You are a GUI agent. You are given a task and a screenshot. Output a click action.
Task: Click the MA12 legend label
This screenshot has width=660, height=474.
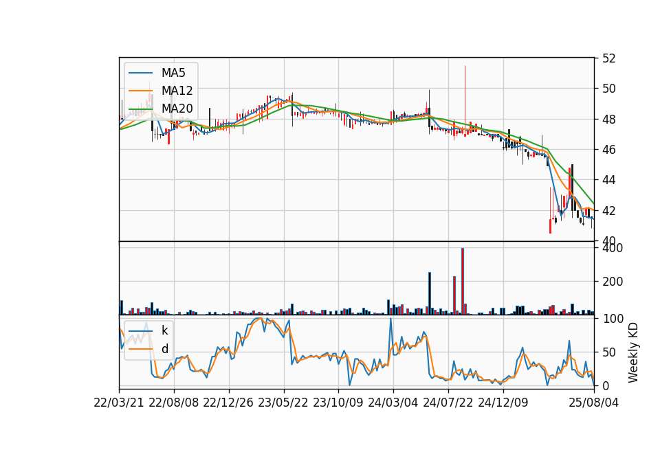tap(177, 91)
